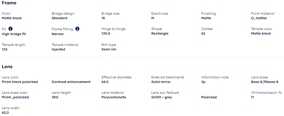Click the Lens section heading
The image size is (284, 116).
[7, 67]
